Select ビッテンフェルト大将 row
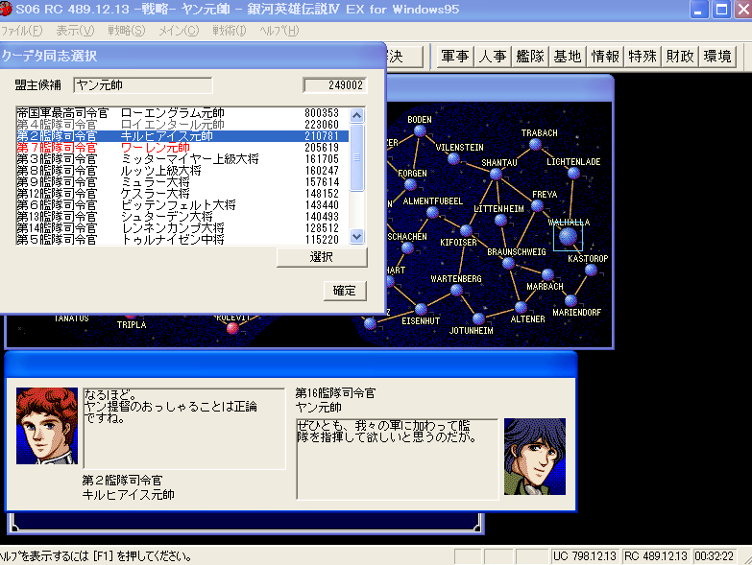 (182, 205)
